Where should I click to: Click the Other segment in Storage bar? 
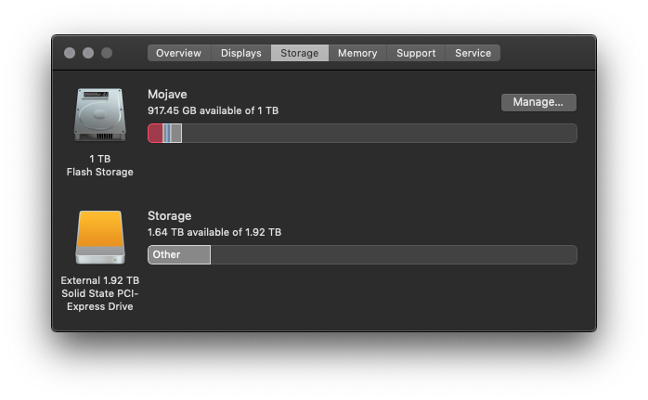[179, 254]
